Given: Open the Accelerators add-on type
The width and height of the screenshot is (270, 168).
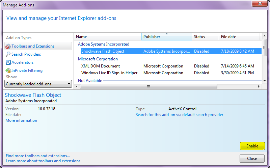Looking at the screenshot, I should (x=22, y=62).
